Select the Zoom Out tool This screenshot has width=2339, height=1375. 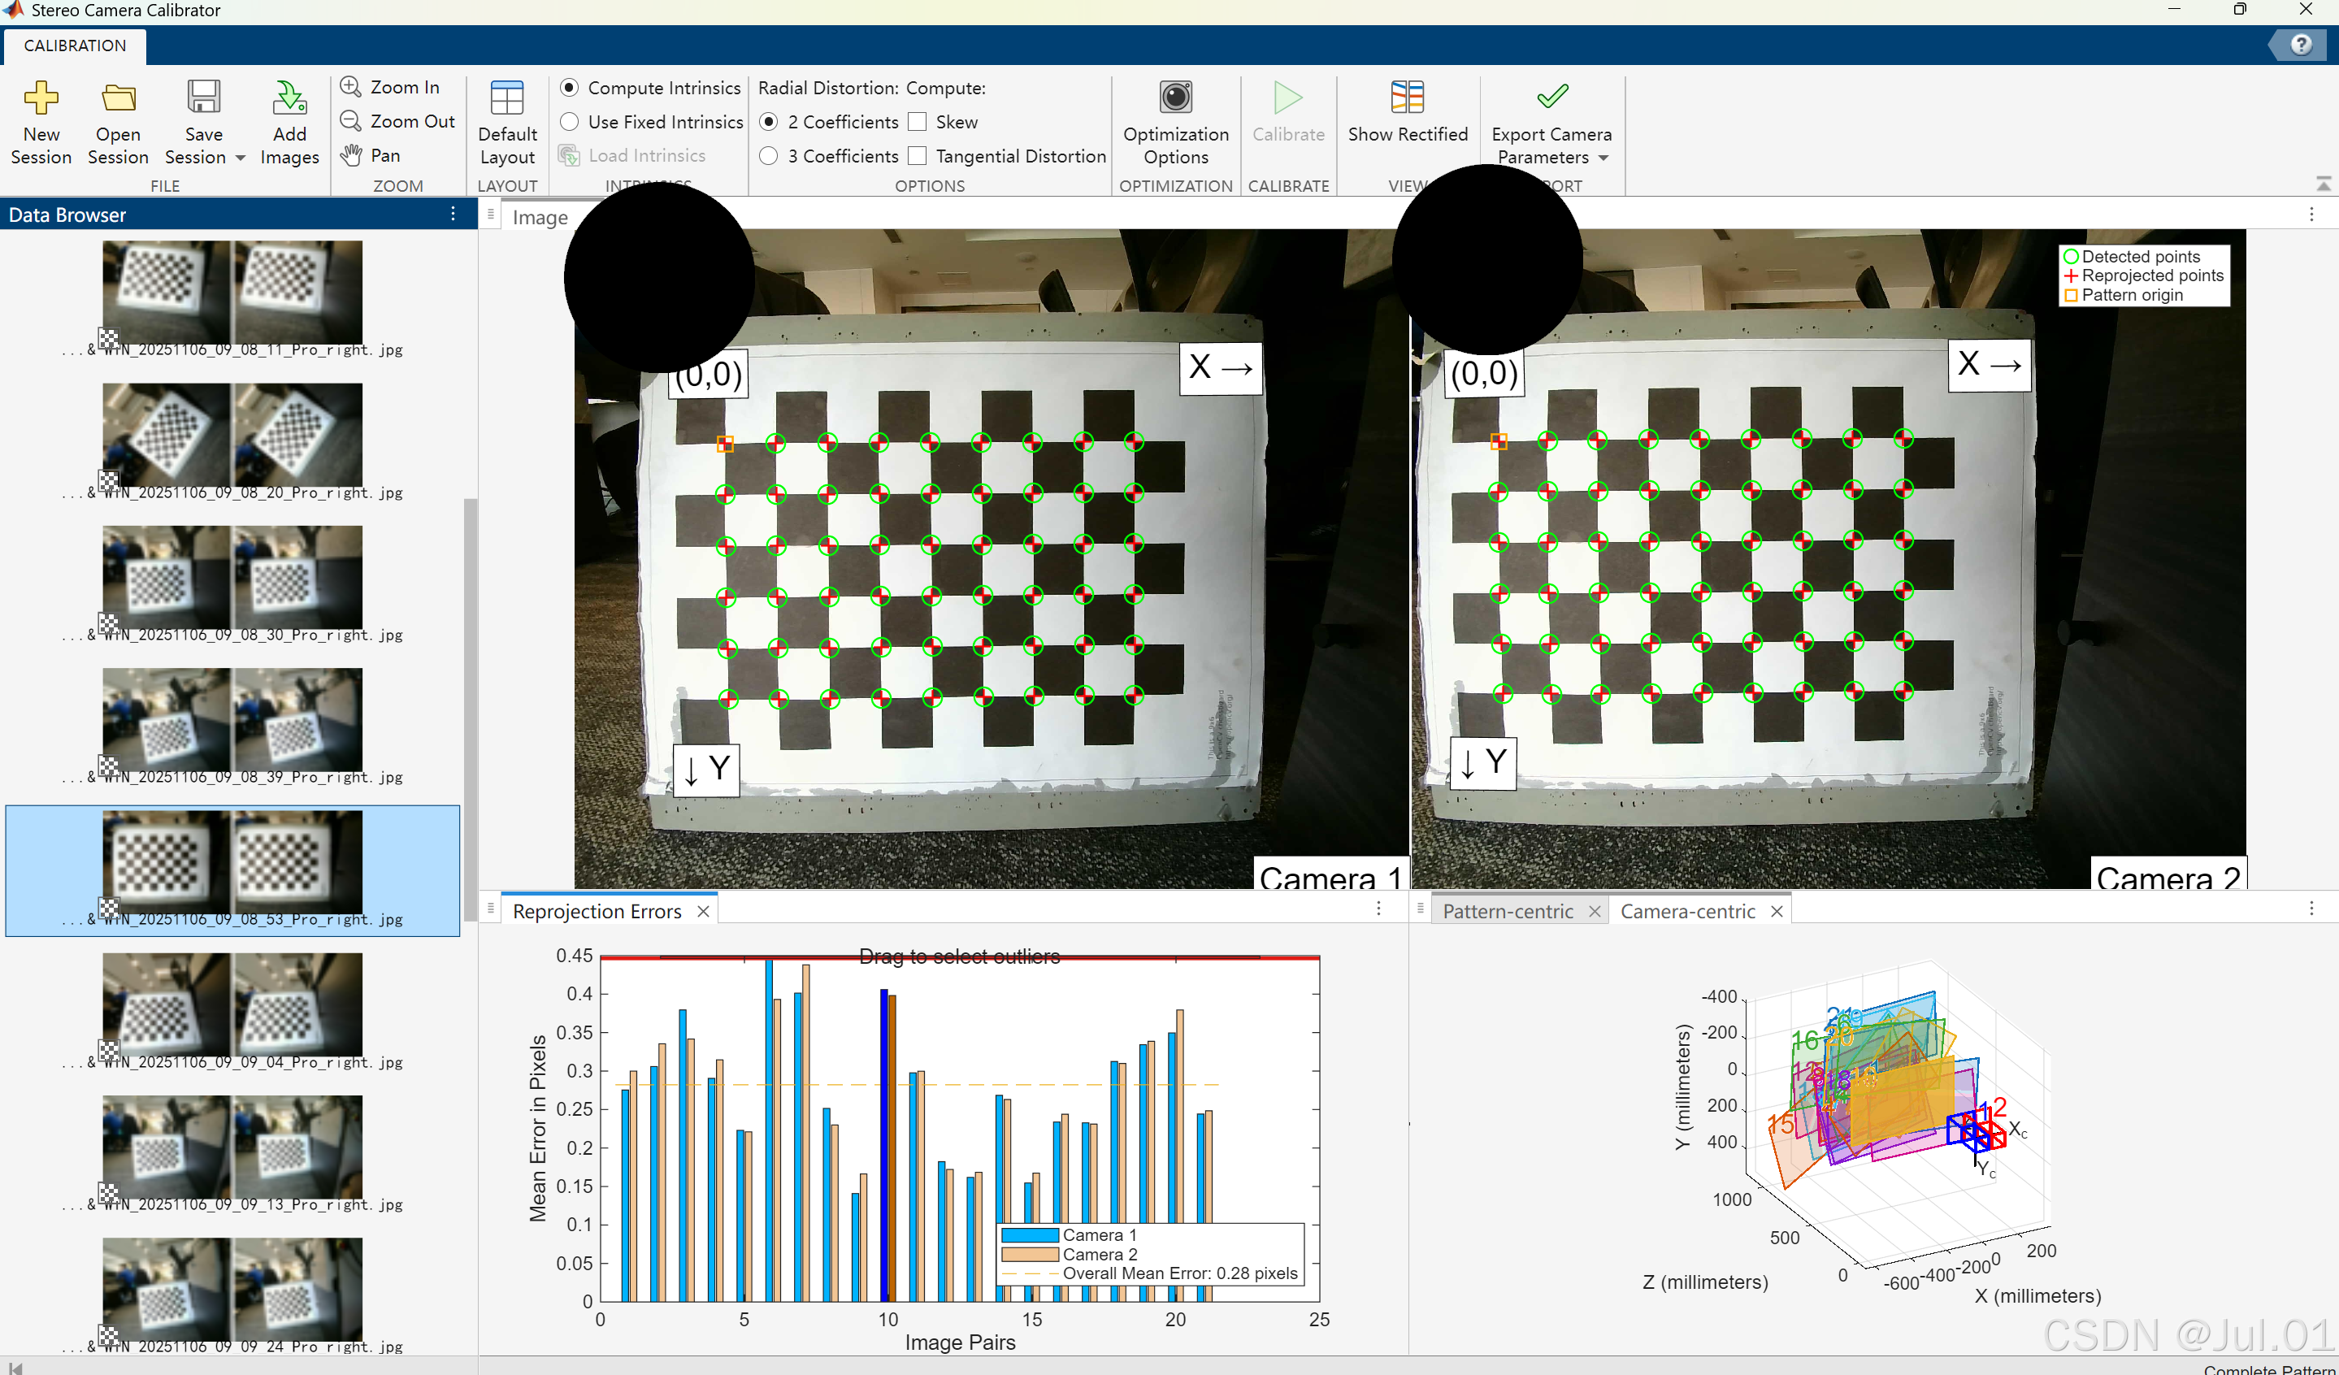point(397,122)
